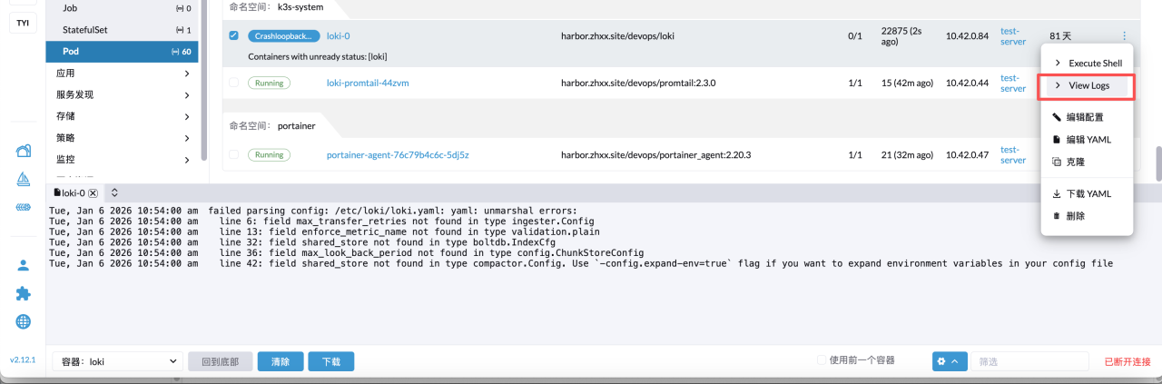
Task: Click the sailboat icon in left sidebar
Action: click(x=24, y=179)
